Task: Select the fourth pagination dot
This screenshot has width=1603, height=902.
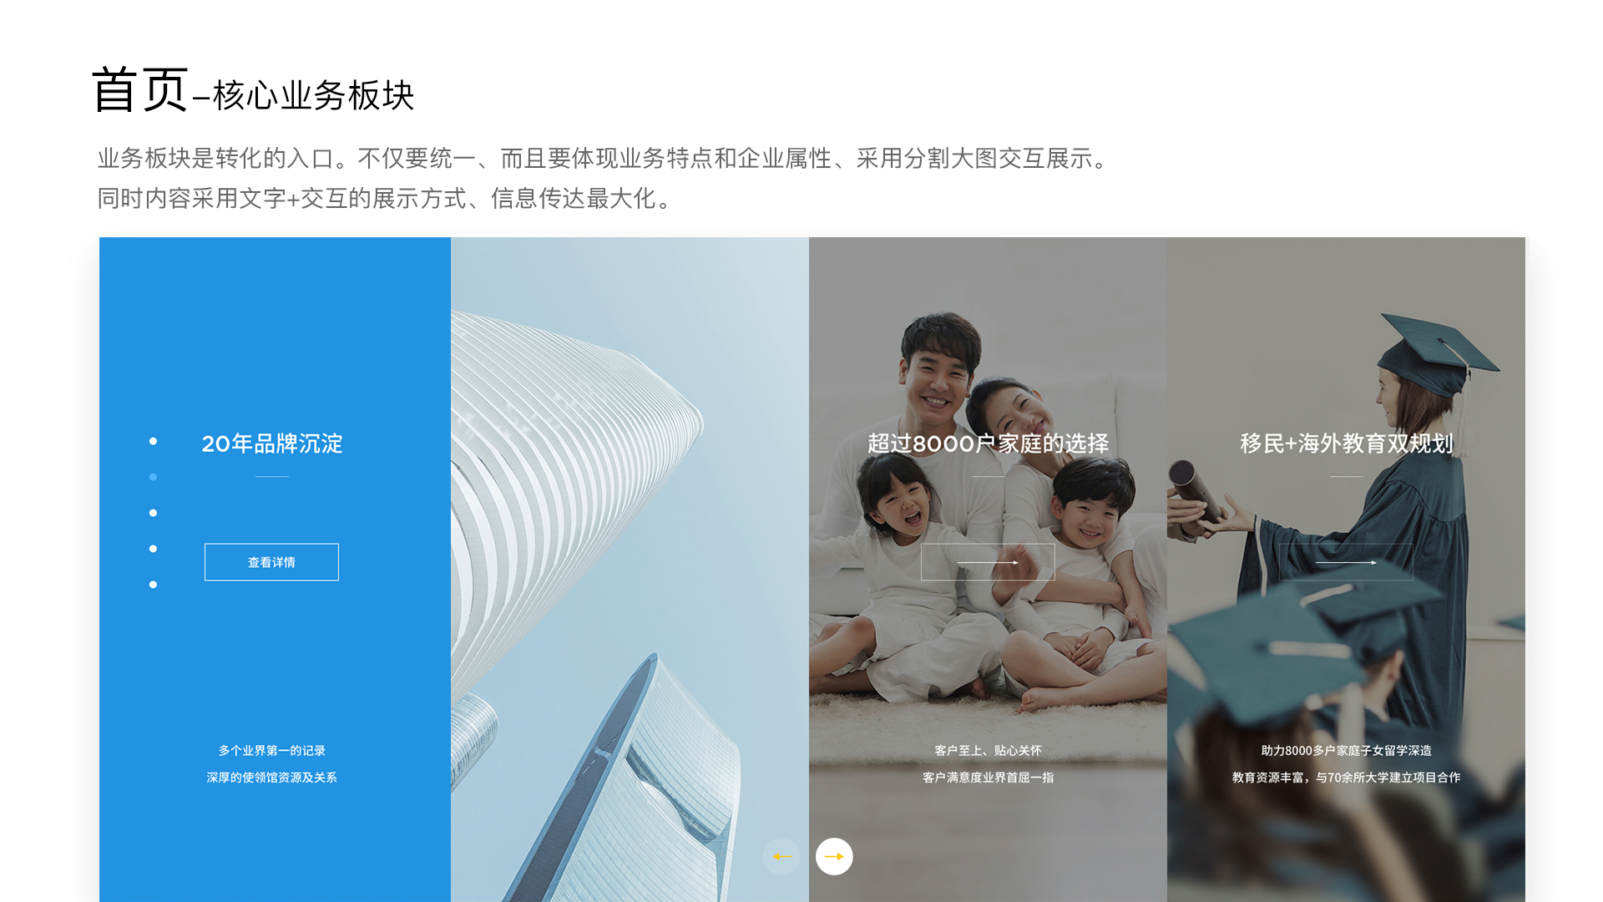Action: tap(153, 549)
